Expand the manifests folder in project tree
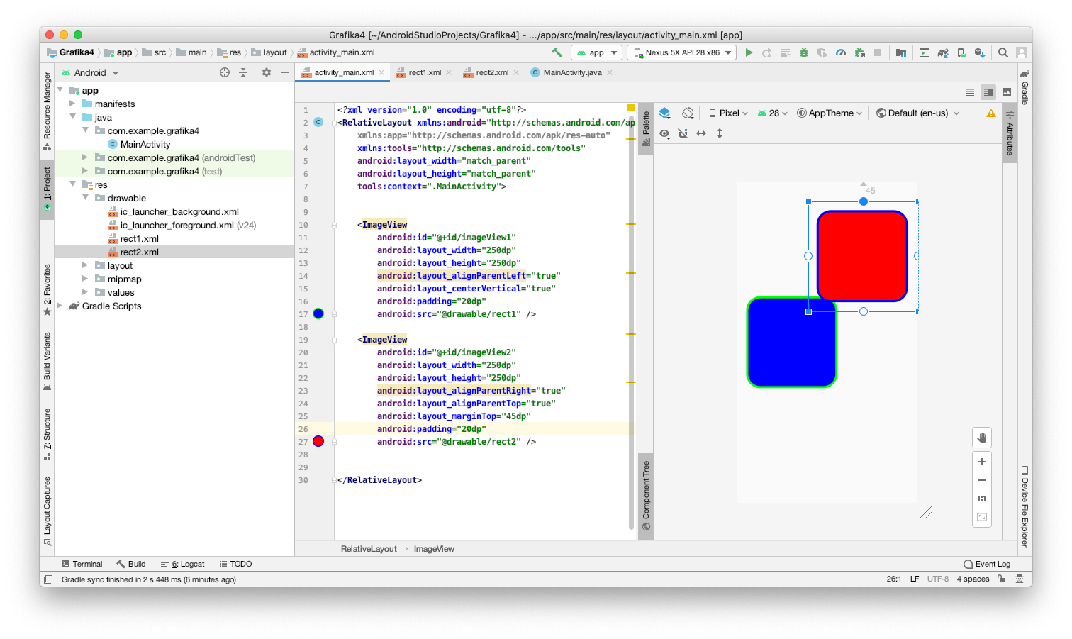The width and height of the screenshot is (1072, 639). point(72,104)
